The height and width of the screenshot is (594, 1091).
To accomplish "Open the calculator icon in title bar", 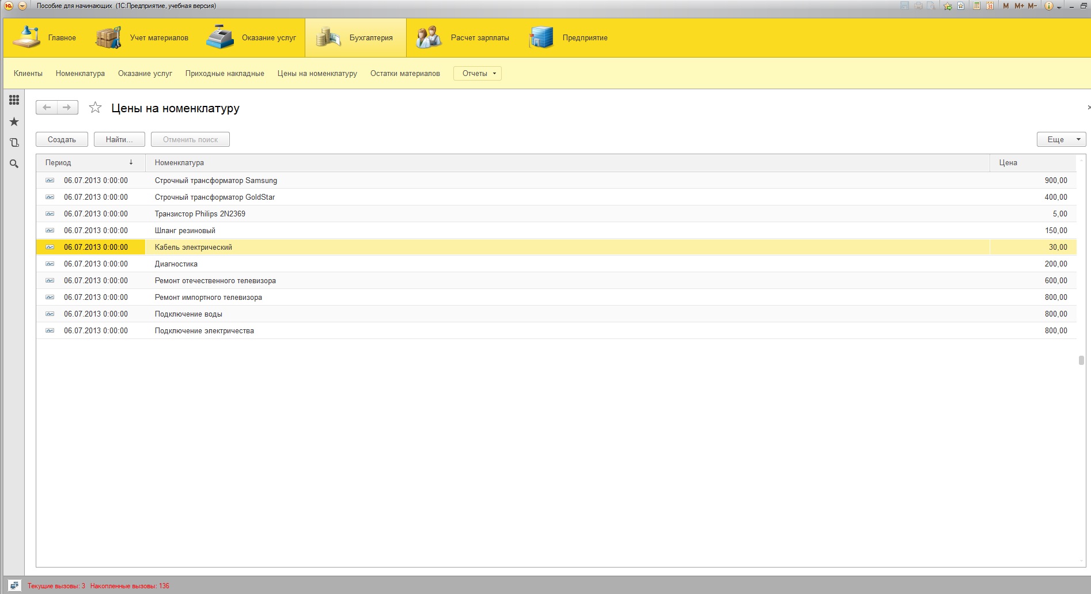I will tap(976, 6).
